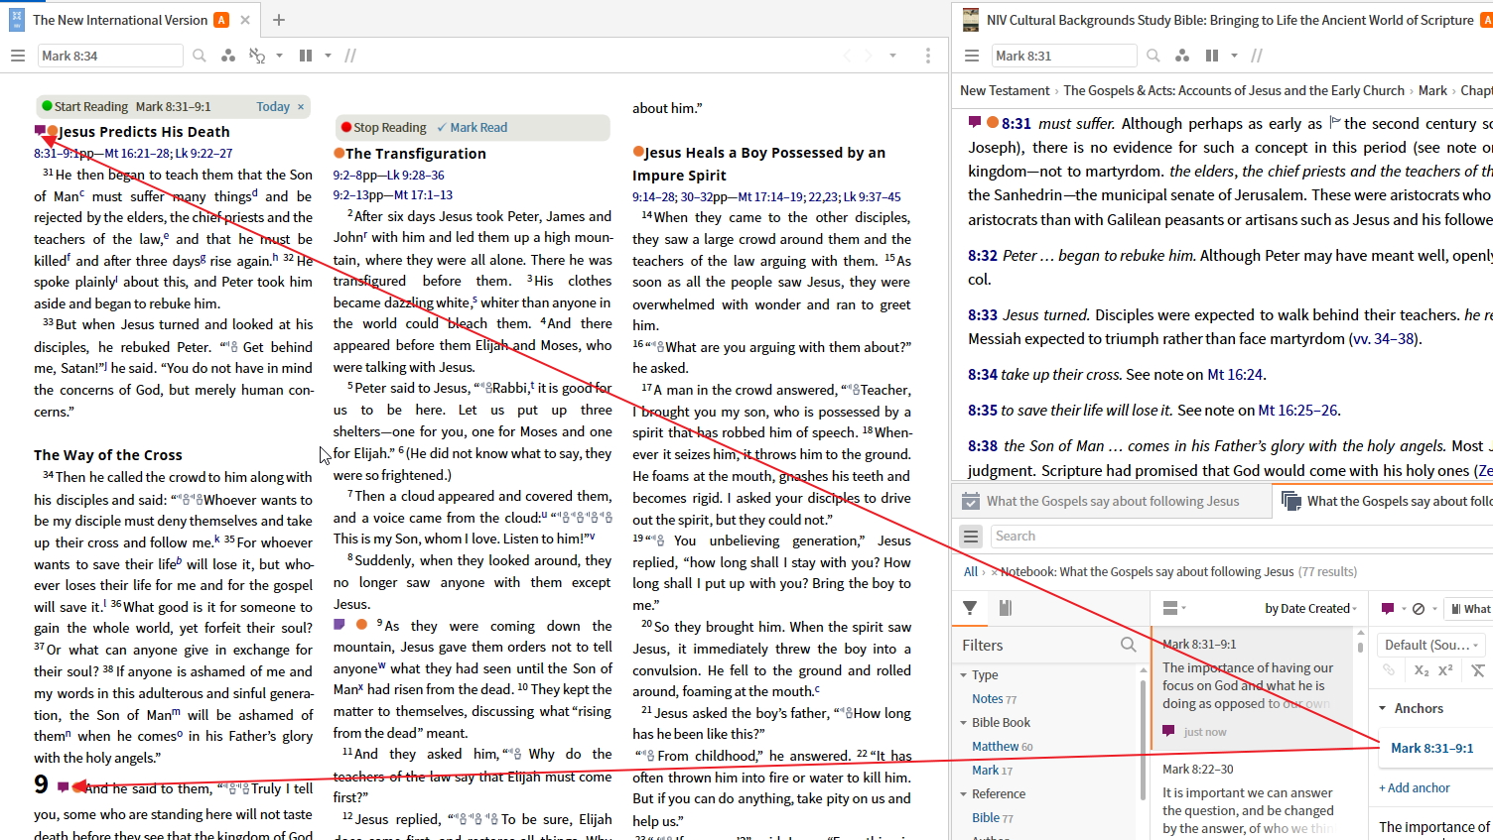This screenshot has width=1493, height=840.
Task: Go back in NIV panel history
Action: click(x=847, y=56)
